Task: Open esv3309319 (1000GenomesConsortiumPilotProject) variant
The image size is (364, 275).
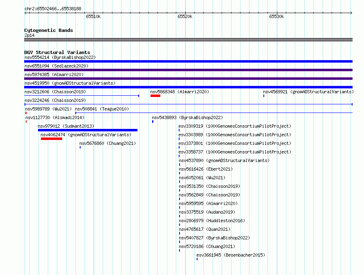Action: [x=235, y=126]
